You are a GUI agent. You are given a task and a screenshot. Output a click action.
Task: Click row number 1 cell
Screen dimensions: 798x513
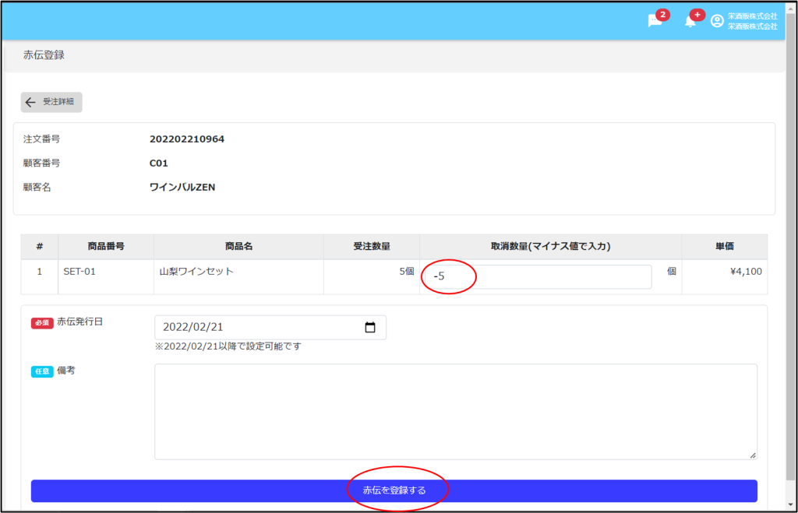pos(39,277)
